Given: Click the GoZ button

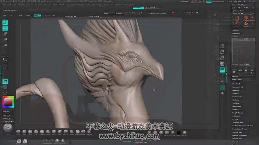Looking at the screenshot, I should [233, 8].
